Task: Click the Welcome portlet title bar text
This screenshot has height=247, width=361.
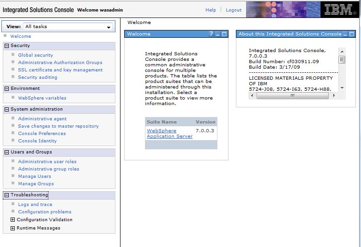Action: pyautogui.click(x=138, y=34)
